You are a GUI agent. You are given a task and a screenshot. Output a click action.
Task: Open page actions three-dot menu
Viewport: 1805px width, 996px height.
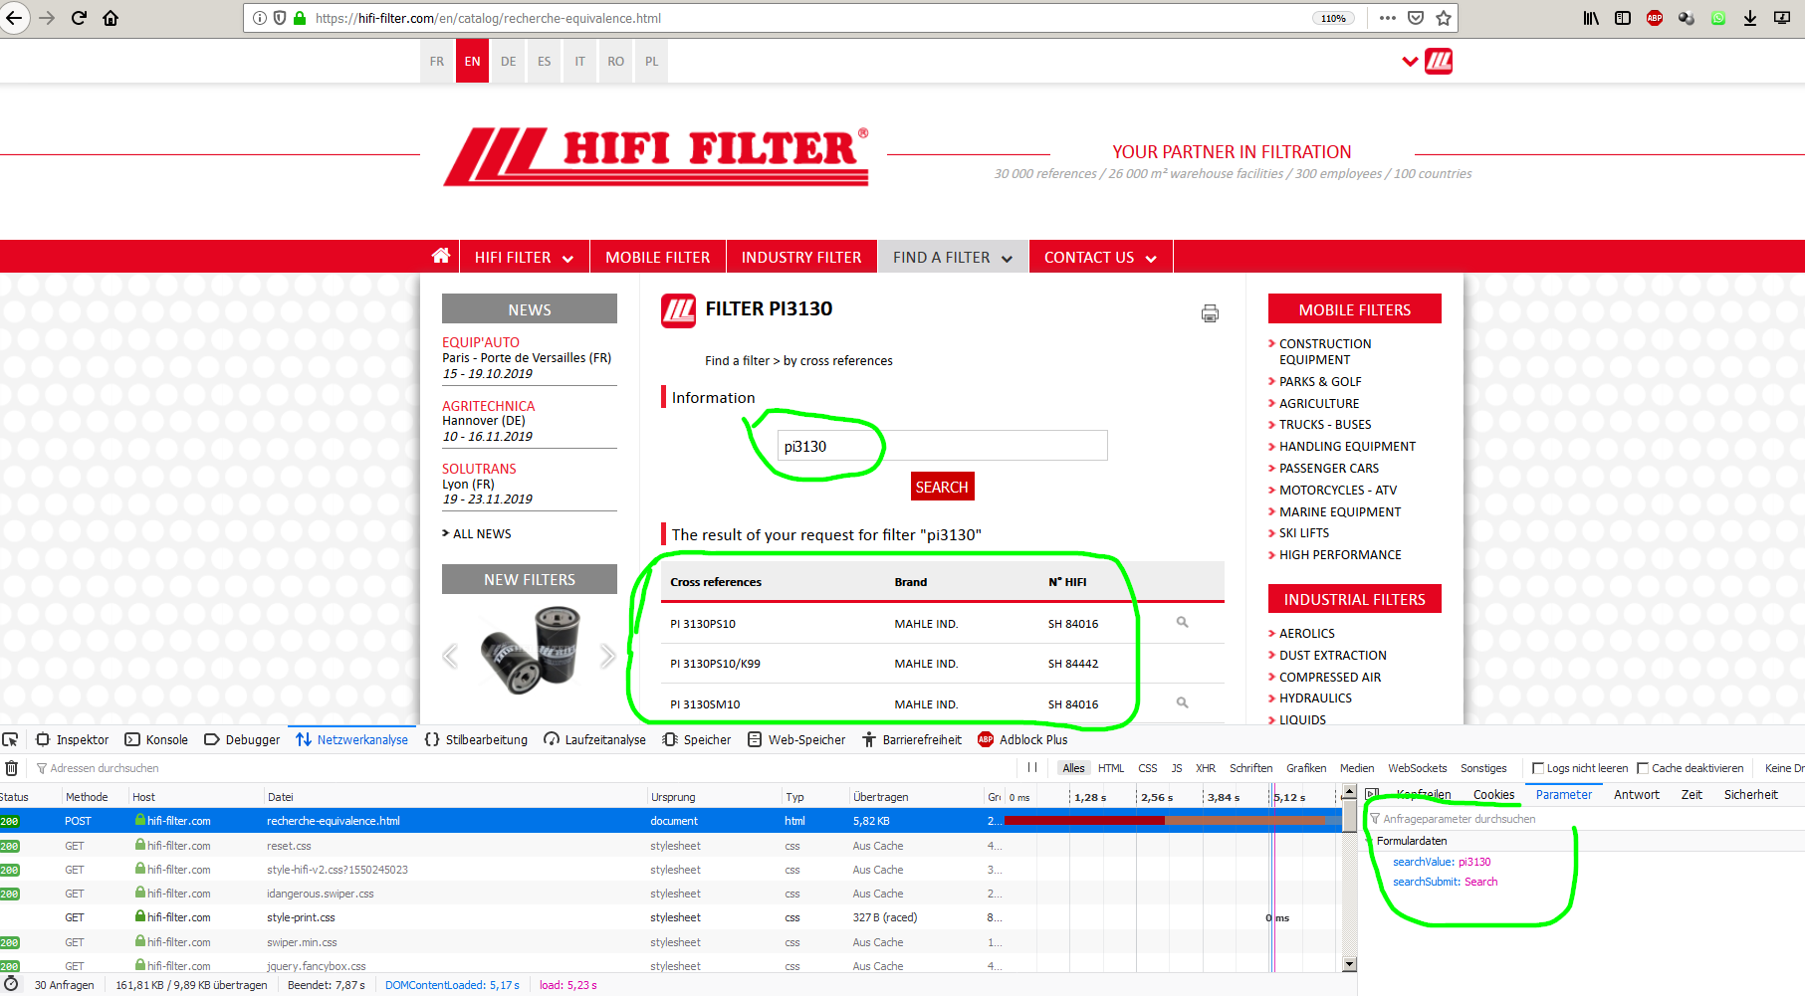click(1388, 18)
